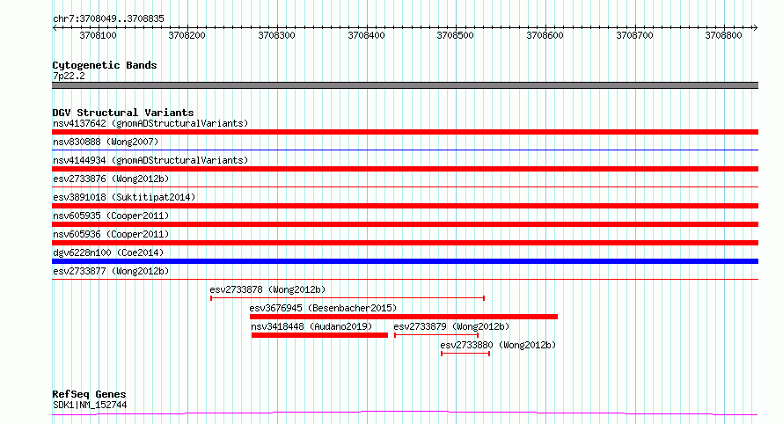Click ruler position 3708600
The width and height of the screenshot is (783, 424).
click(x=545, y=35)
